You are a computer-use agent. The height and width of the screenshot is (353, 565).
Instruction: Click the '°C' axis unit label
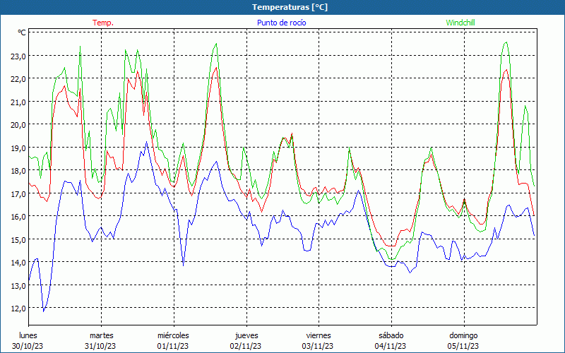(x=22, y=32)
